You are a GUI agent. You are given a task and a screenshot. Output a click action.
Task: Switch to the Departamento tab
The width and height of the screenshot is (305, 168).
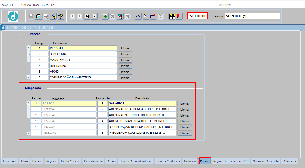coord(93,161)
